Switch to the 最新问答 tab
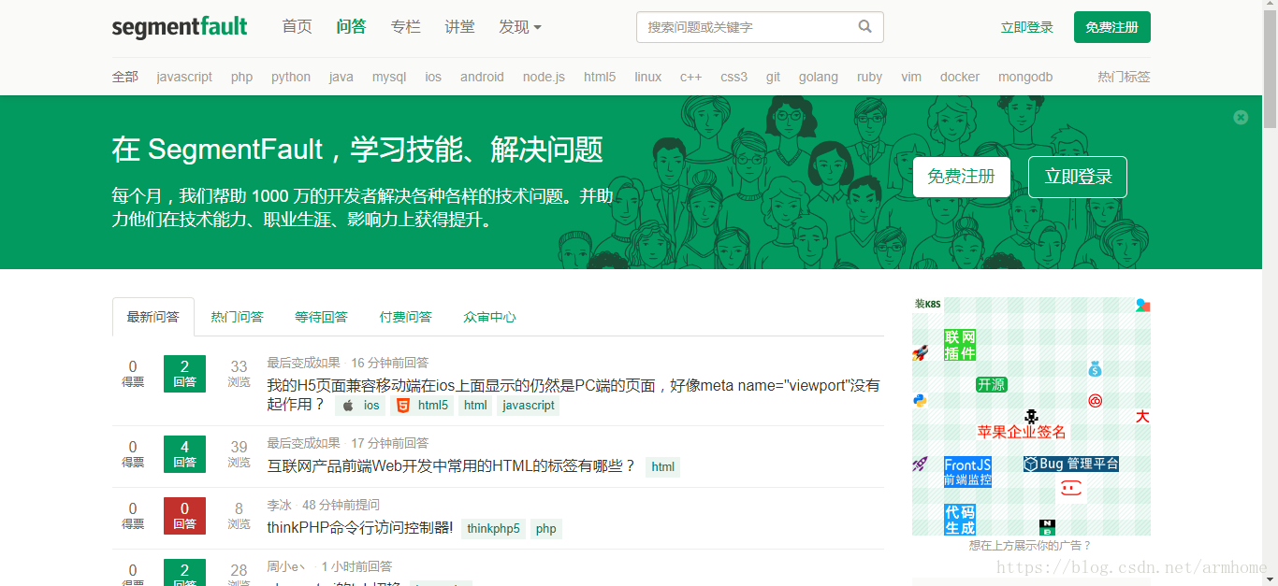This screenshot has height=586, width=1278. point(153,317)
